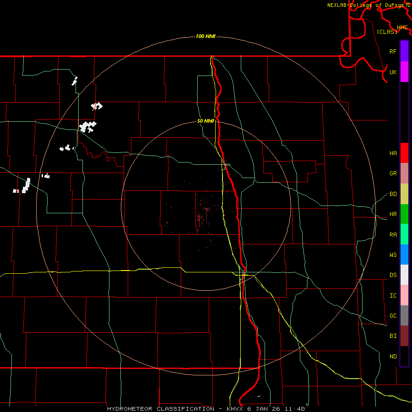Click the GC legend label
Image resolution: width=412 pixels, height=412 pixels.
point(393,316)
